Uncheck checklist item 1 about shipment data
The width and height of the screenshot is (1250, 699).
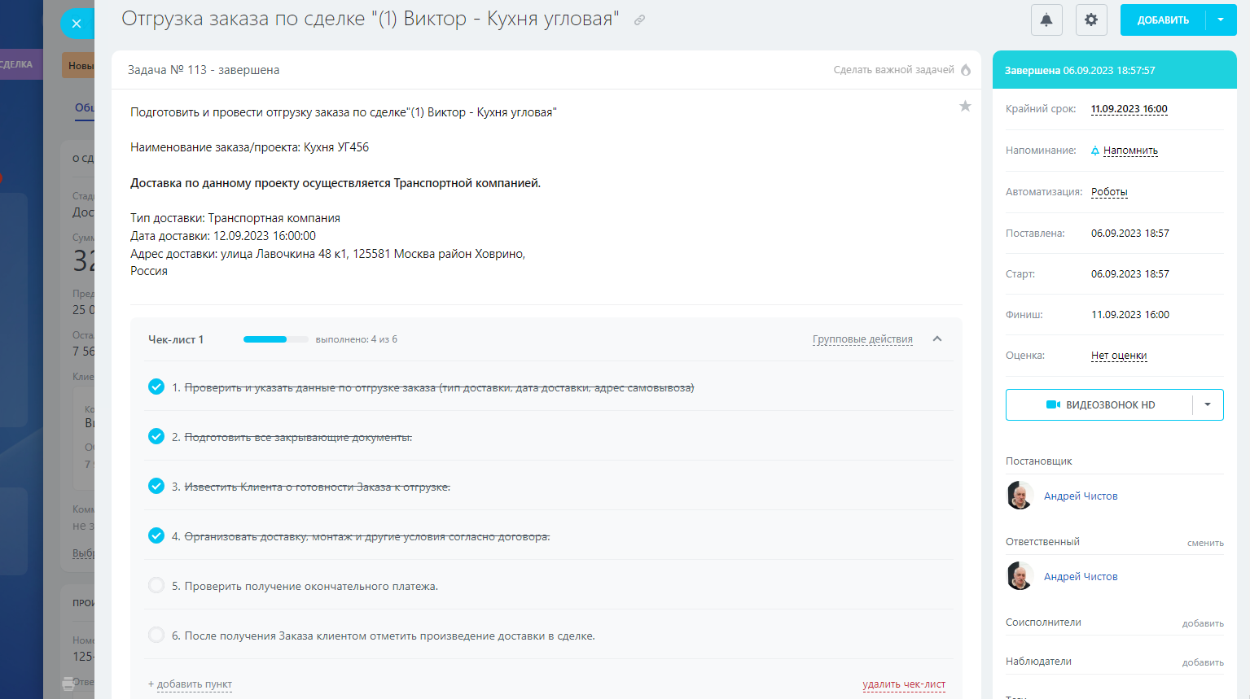point(156,387)
